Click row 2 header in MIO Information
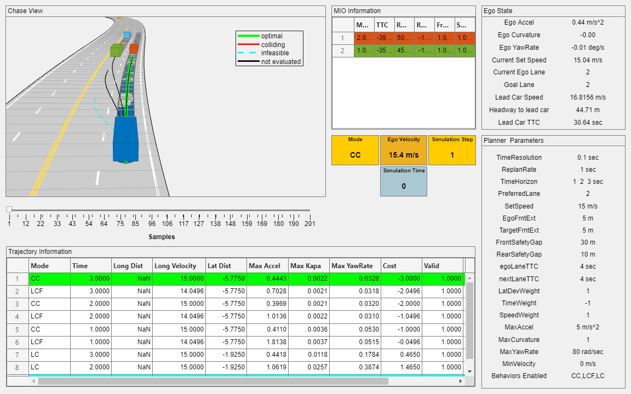Image resolution: width=631 pixels, height=394 pixels. click(342, 51)
